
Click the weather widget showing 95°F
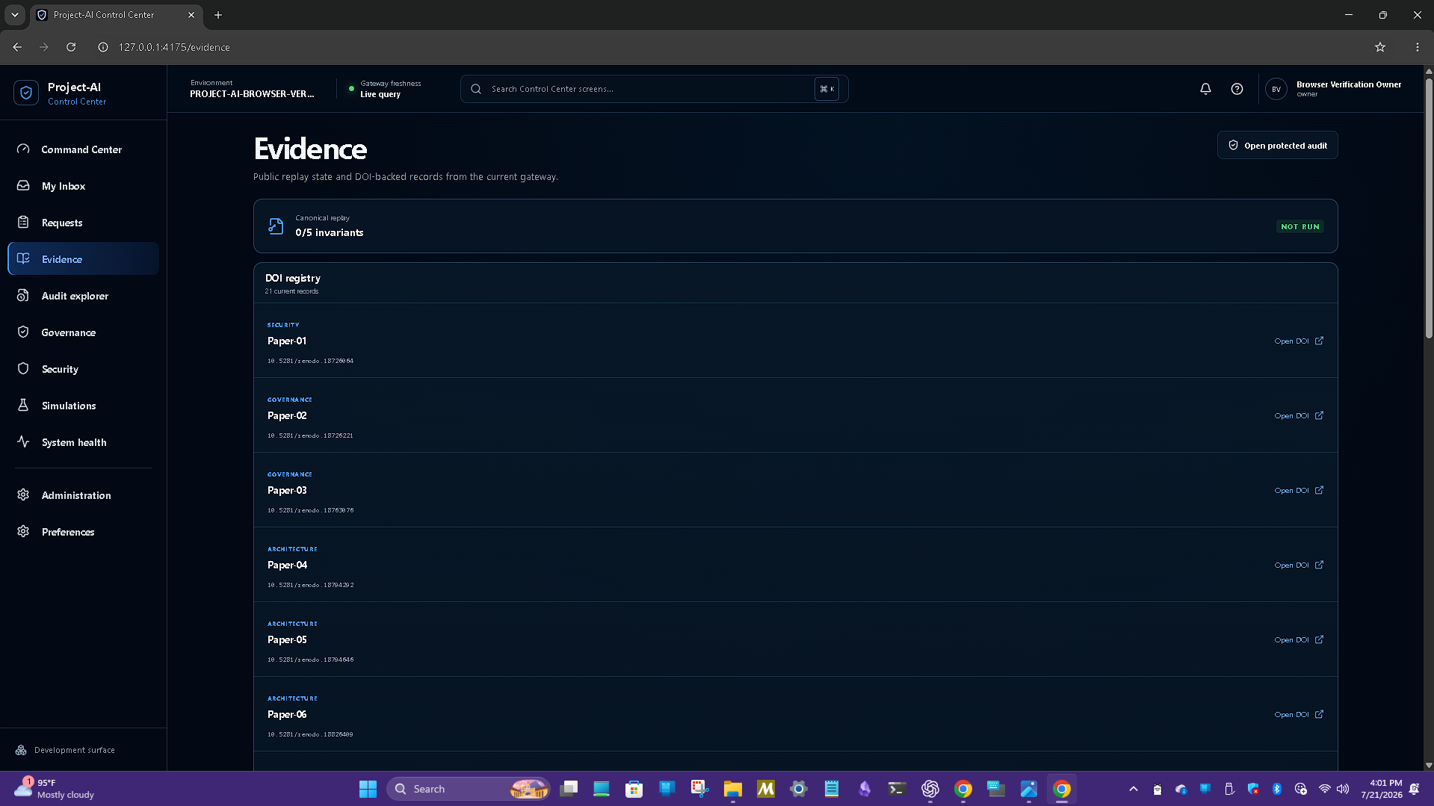55,789
